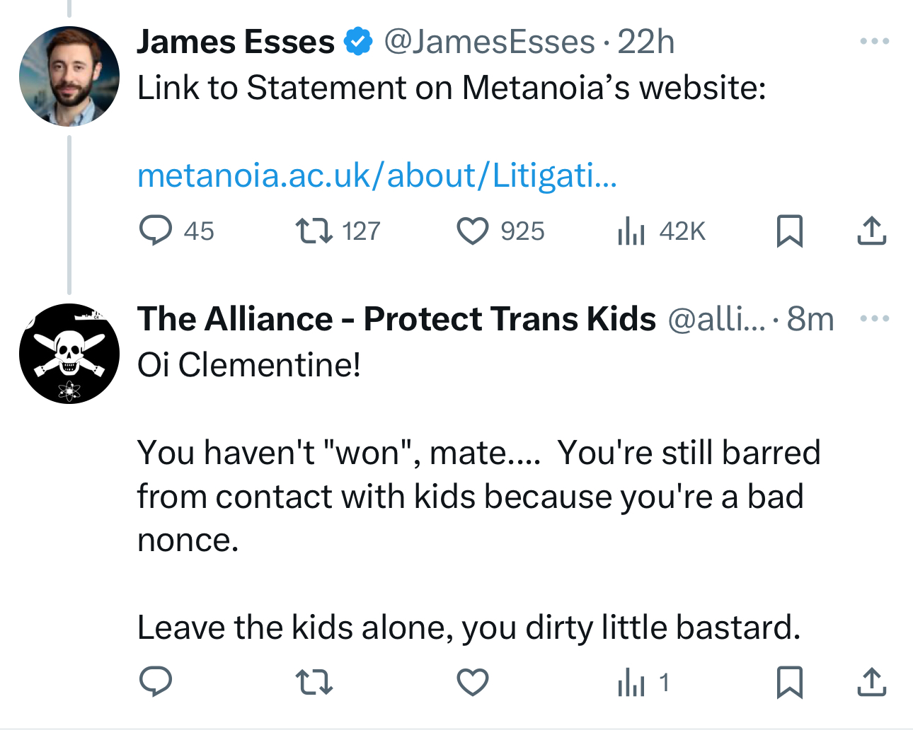Like the James Esses tweet
This screenshot has width=913, height=740.
pos(473,231)
